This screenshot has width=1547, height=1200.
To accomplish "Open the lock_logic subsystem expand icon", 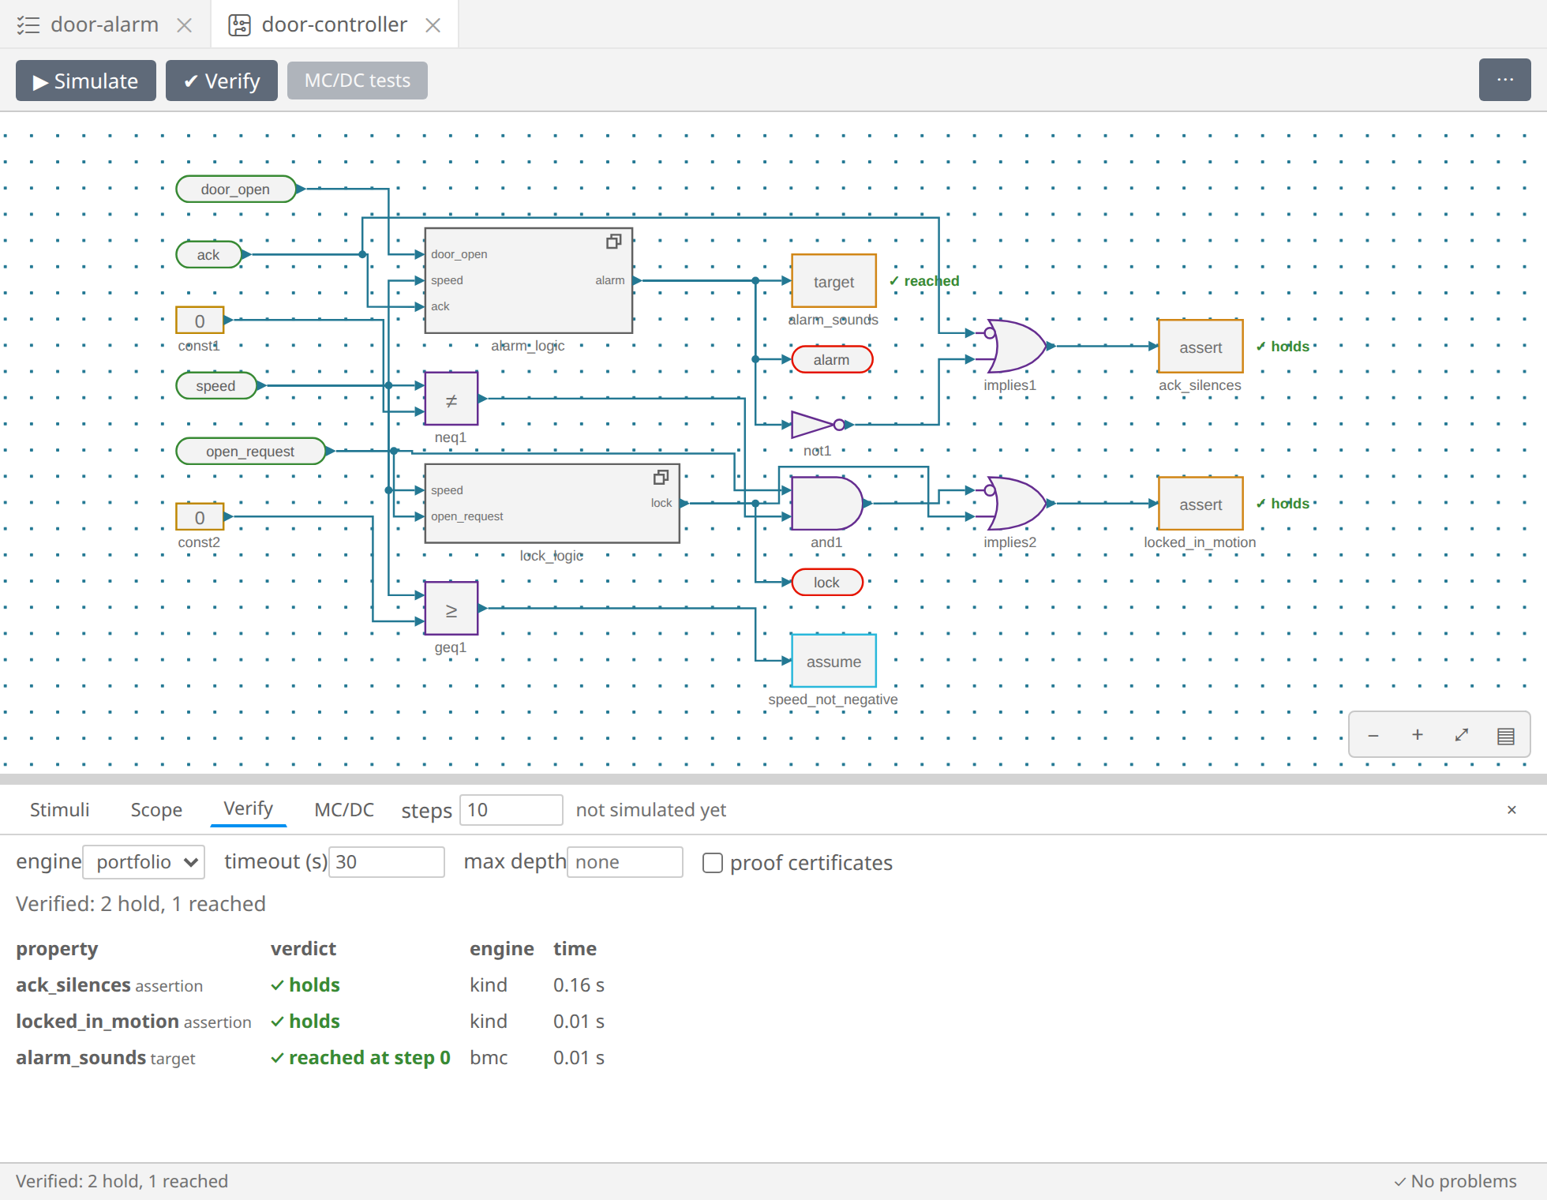I will 661,478.
